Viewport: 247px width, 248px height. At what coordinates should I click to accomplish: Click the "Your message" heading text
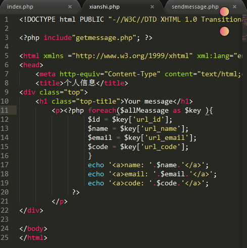149,102
